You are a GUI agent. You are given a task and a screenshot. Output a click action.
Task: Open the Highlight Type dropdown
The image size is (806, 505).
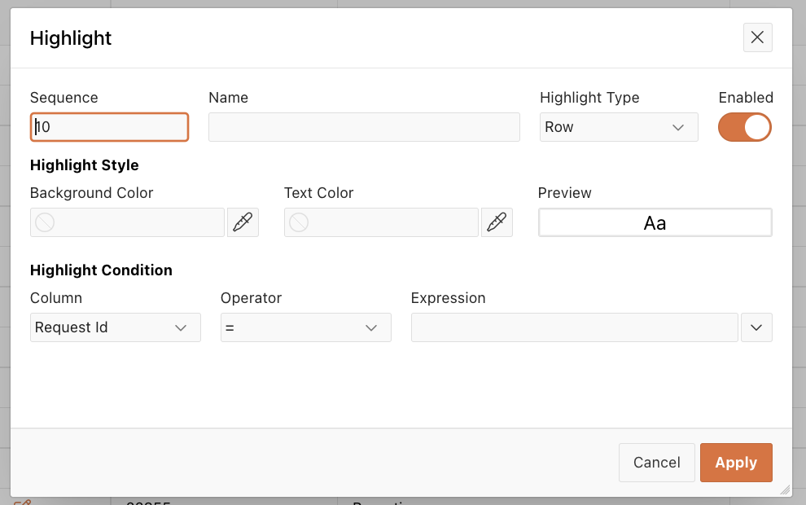click(619, 127)
